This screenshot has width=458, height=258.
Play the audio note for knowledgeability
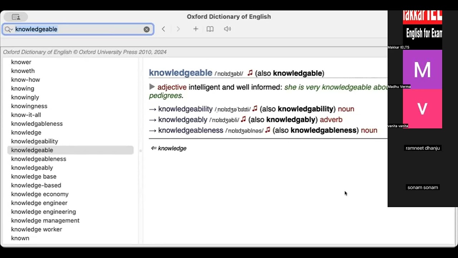tap(255, 108)
